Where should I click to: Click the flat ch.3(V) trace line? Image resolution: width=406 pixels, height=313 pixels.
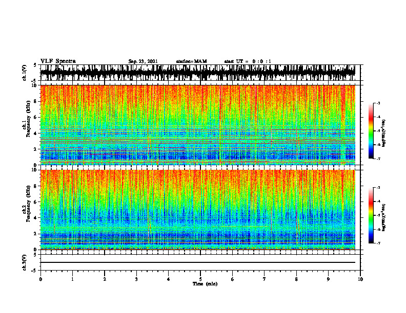[x=197, y=262]
